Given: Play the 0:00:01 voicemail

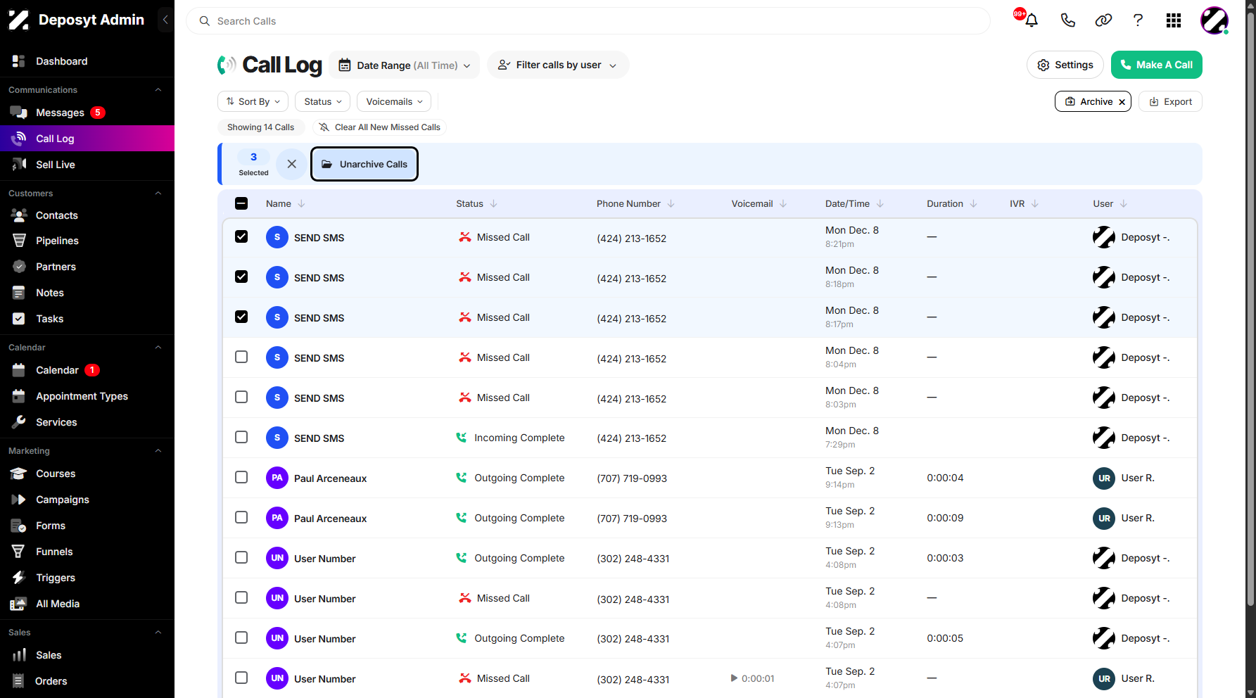Looking at the screenshot, I should 734,678.
